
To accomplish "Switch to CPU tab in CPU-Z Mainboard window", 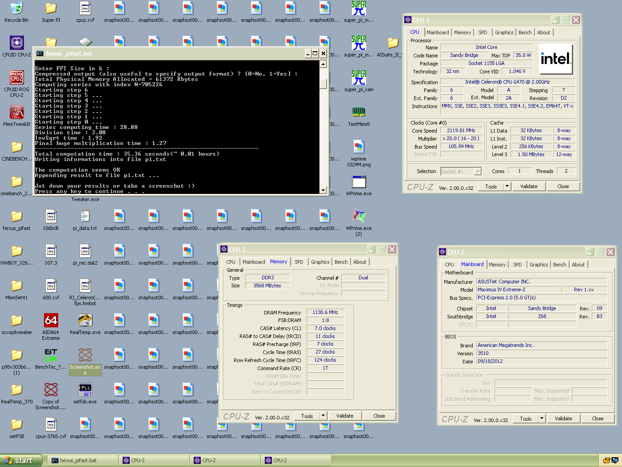I will pyautogui.click(x=450, y=265).
